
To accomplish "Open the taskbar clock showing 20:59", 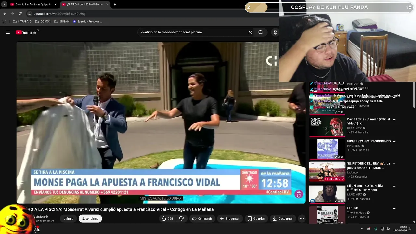I will point(400,229).
